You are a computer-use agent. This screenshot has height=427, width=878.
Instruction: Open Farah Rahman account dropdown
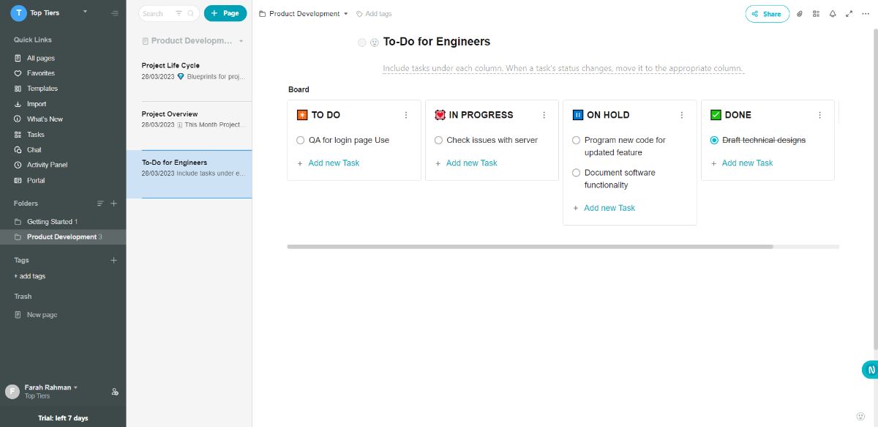point(75,387)
